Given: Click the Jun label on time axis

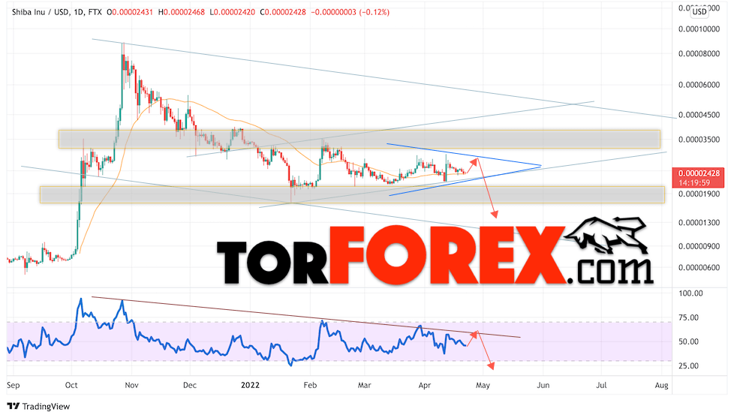Looking at the screenshot, I should point(543,385).
